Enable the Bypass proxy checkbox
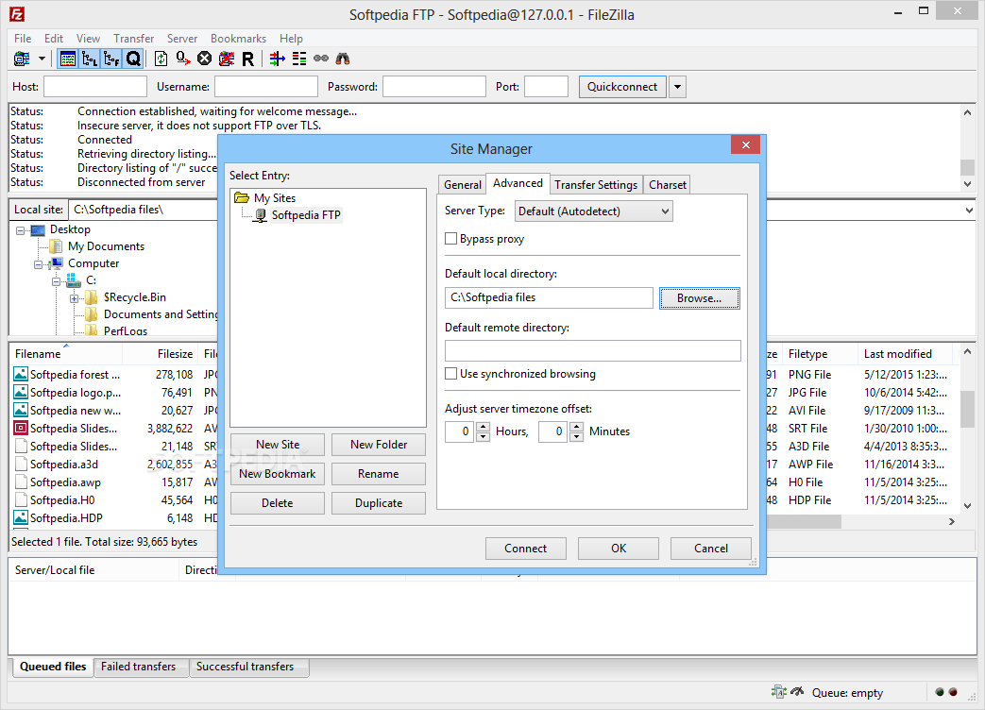The height and width of the screenshot is (710, 985). 450,239
